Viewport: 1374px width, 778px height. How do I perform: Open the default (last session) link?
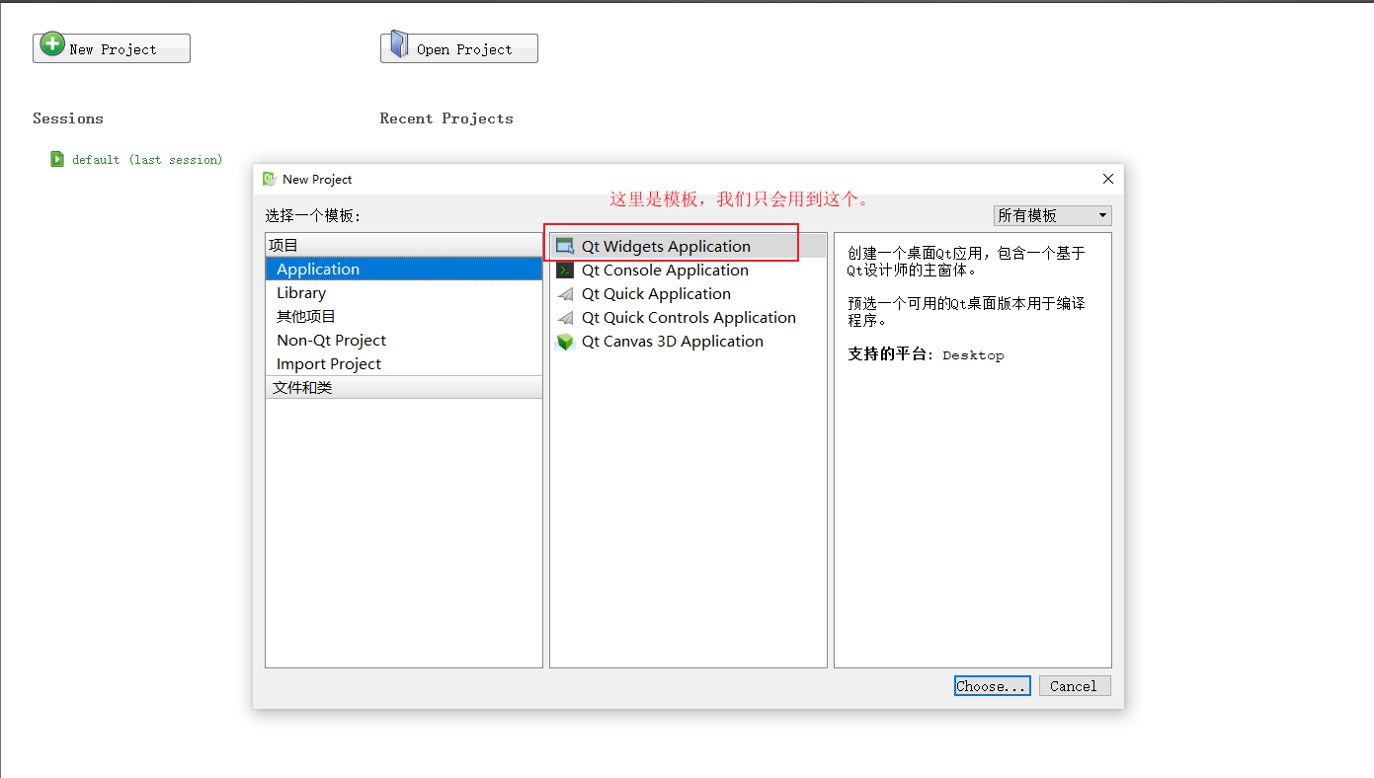pyautogui.click(x=147, y=159)
